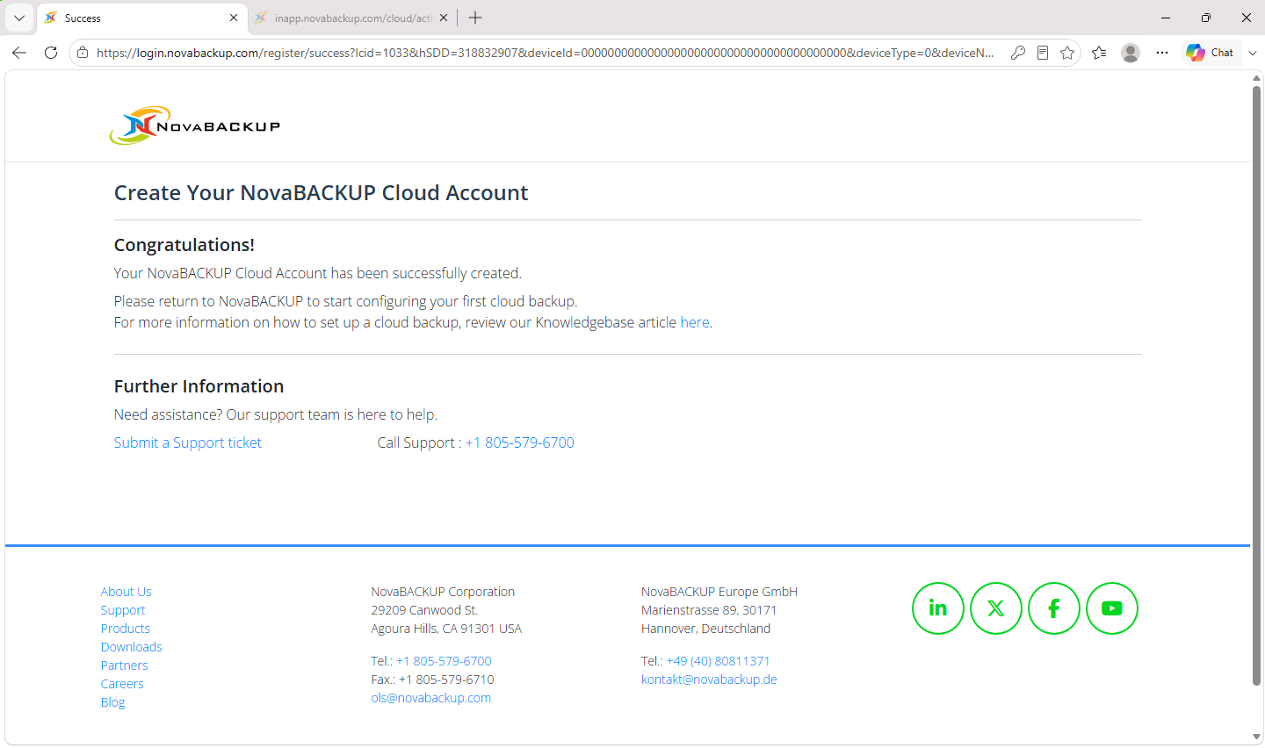Add this page to favorites star
The height and width of the screenshot is (748, 1265).
[1067, 53]
